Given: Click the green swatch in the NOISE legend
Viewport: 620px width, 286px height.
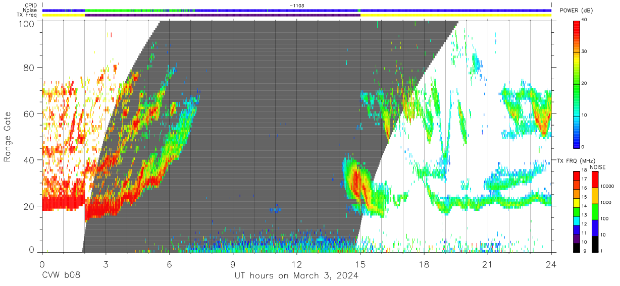Looking at the screenshot, I should click(x=596, y=211).
